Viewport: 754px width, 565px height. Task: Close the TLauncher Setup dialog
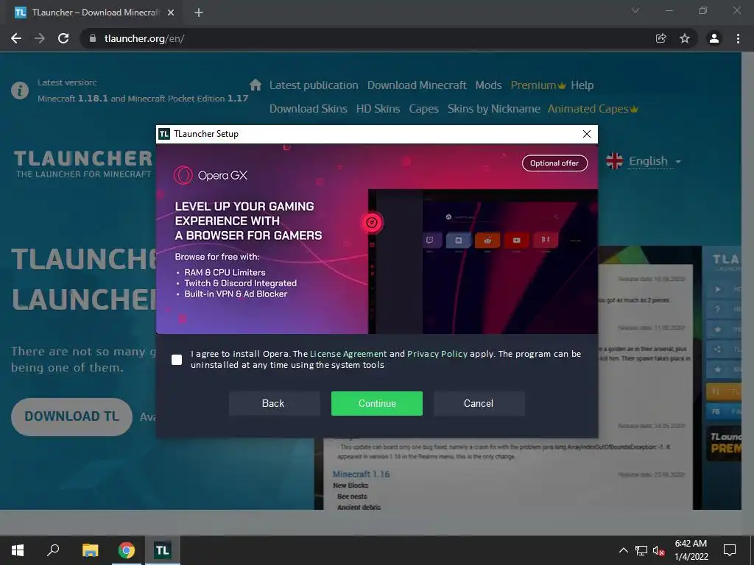[587, 134]
